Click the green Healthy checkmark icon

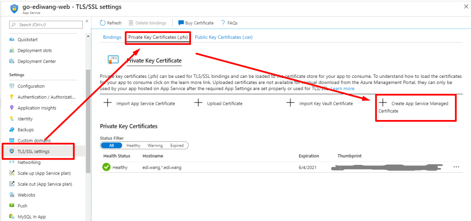point(106,167)
